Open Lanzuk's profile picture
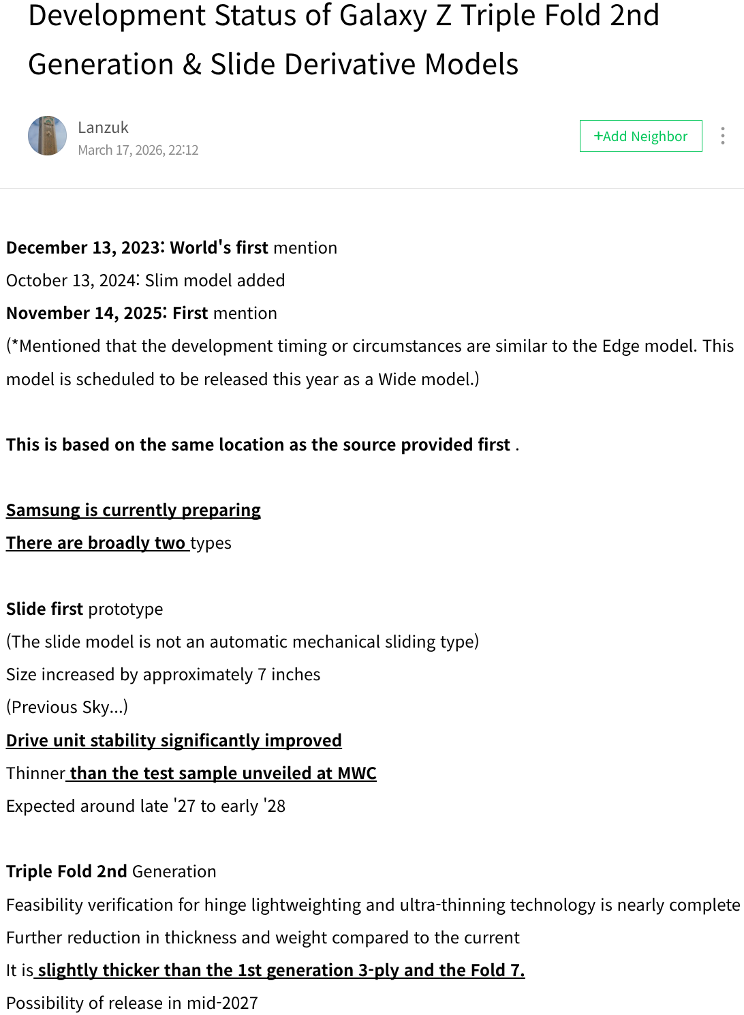 (x=47, y=136)
